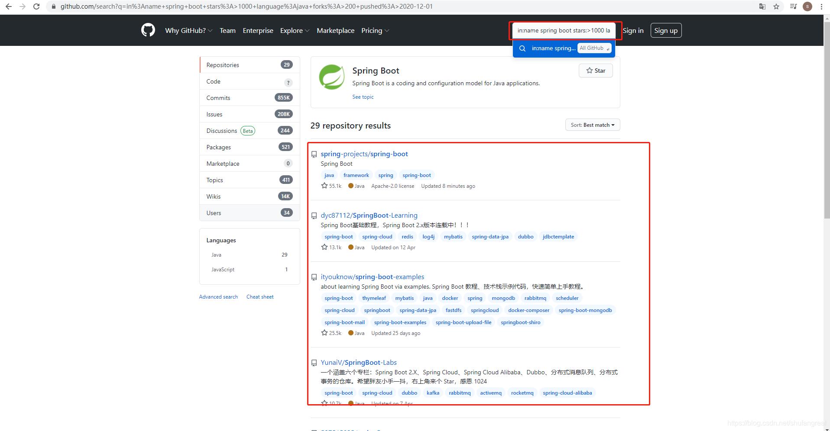
Task: Click the Sign up button
Action: pyautogui.click(x=666, y=30)
